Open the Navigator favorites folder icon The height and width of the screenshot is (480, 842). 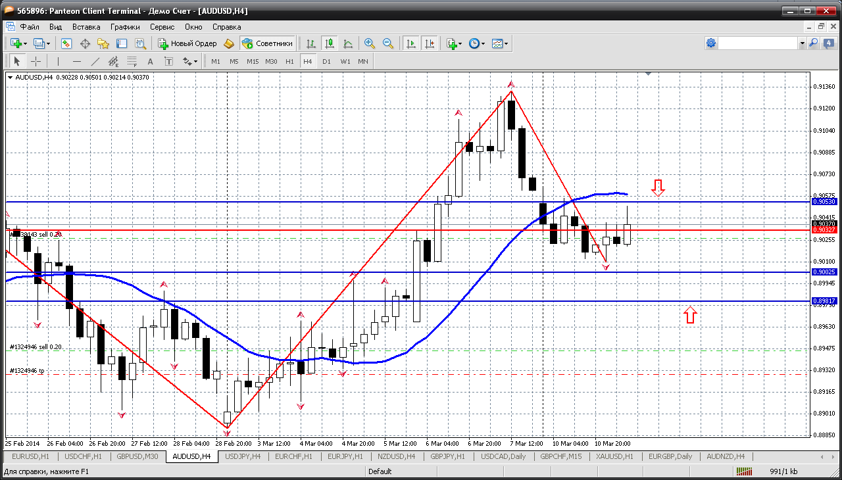103,43
